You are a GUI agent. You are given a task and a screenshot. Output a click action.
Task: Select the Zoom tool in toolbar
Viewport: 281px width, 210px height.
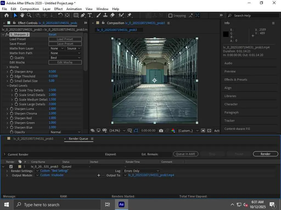[x=29, y=15]
